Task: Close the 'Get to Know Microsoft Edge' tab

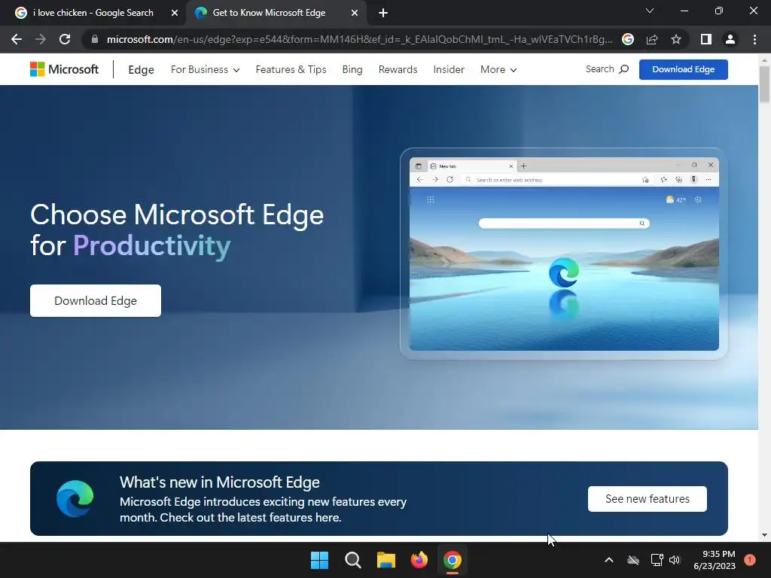Action: (355, 13)
